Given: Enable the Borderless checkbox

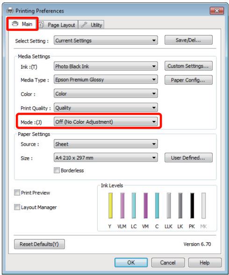Looking at the screenshot, I should (x=57, y=170).
